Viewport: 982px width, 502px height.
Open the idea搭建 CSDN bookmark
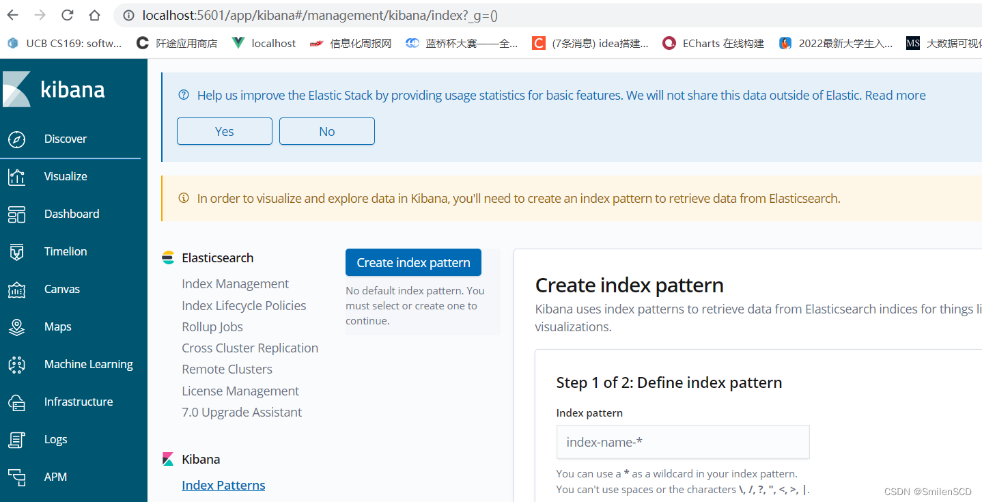(x=591, y=43)
